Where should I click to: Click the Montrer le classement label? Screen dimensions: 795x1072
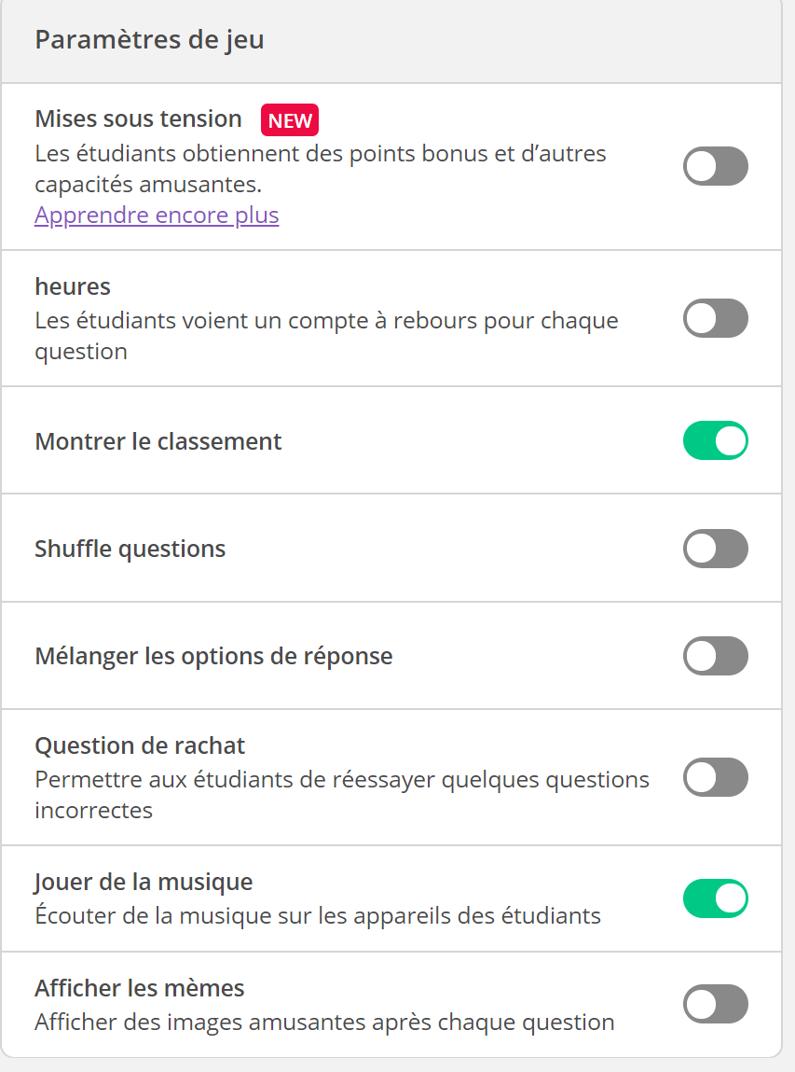158,441
